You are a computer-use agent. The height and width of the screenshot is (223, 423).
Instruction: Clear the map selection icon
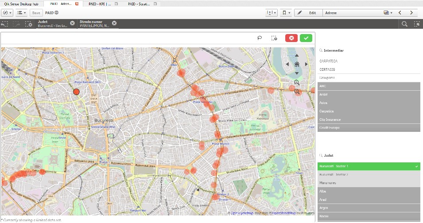[274, 38]
